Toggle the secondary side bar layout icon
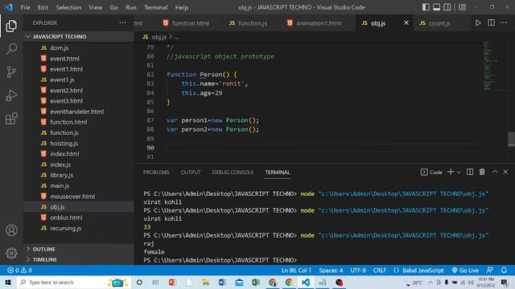The width and height of the screenshot is (515, 289). coord(447,7)
